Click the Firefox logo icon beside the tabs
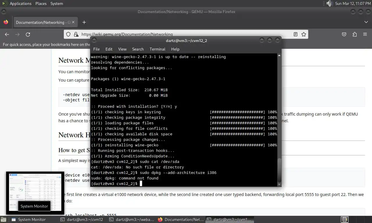Viewport: 372px width, 223px height. click(6, 22)
